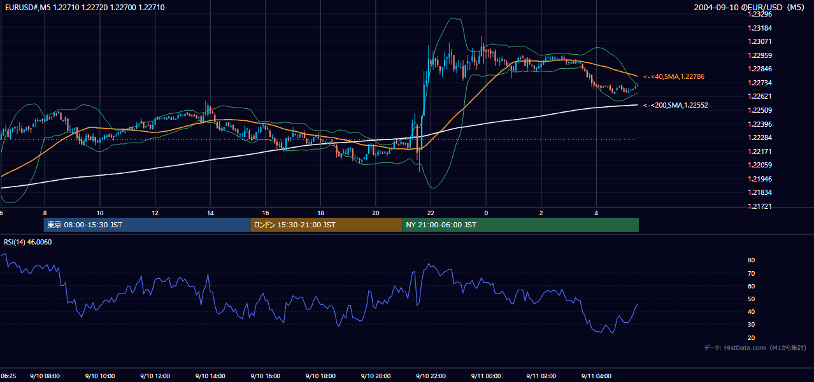
Task: Click the 9/10 10:00 date label
Action: click(x=99, y=376)
